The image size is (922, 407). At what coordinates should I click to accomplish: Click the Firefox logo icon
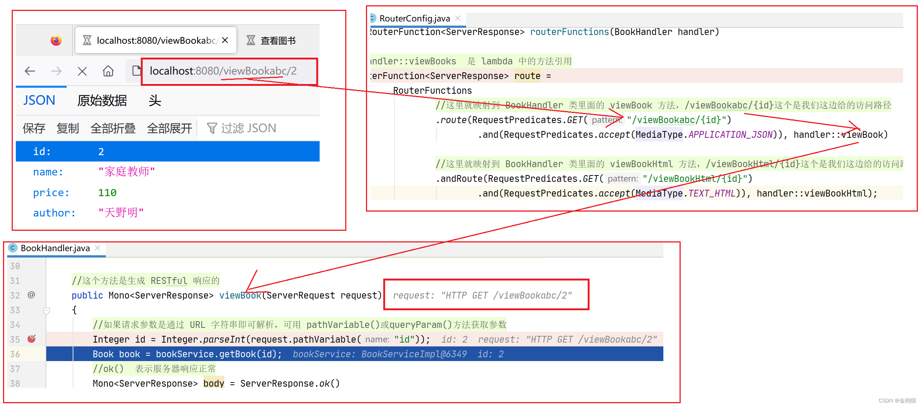click(x=56, y=40)
